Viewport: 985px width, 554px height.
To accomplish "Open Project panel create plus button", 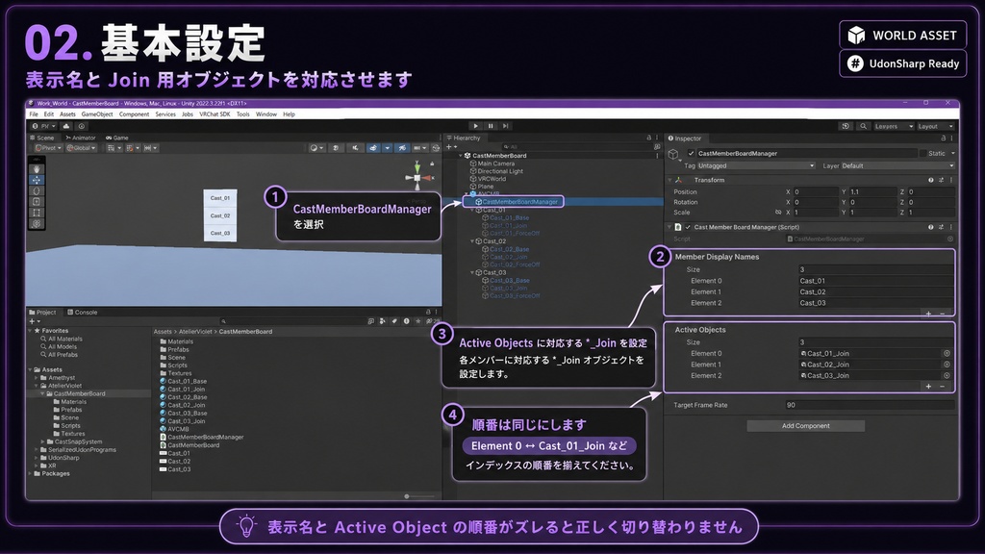I will (34, 321).
